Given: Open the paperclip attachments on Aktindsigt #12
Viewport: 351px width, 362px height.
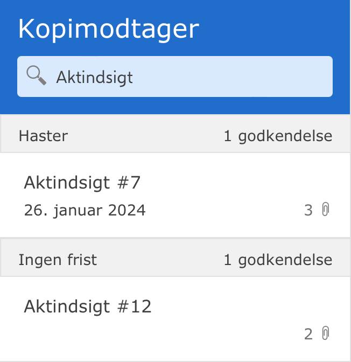Looking at the screenshot, I should pyautogui.click(x=325, y=333).
